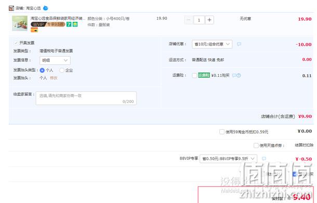
Task: Click the info bubble icon beside 店铺优惠 dropdown
Action: coord(239,44)
